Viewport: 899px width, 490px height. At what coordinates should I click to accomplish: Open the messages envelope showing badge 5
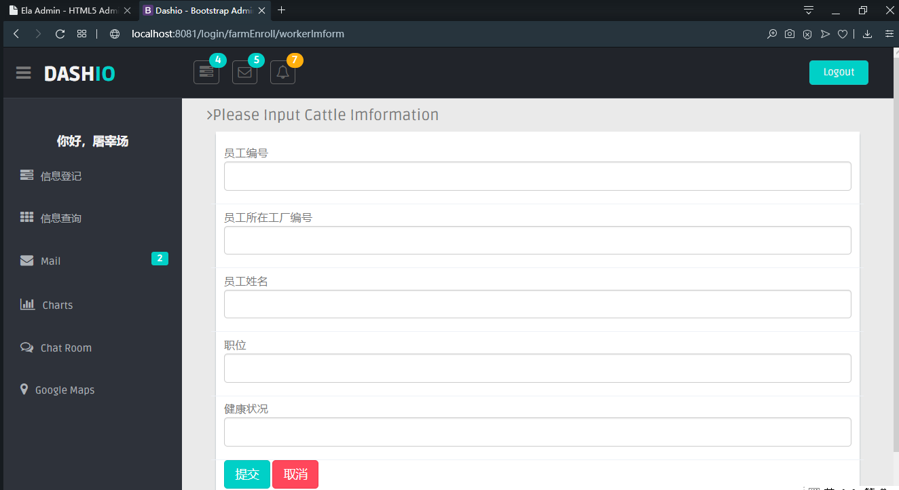tap(244, 72)
